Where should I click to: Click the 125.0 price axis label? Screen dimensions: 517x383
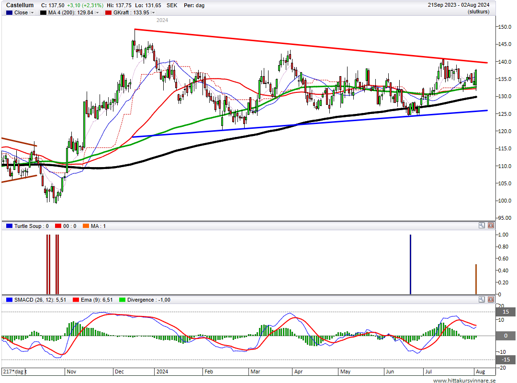[x=505, y=114]
